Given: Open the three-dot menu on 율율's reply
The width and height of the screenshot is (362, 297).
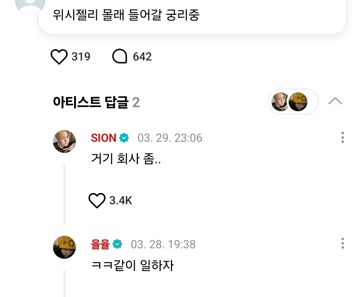Looking at the screenshot, I should 342,243.
